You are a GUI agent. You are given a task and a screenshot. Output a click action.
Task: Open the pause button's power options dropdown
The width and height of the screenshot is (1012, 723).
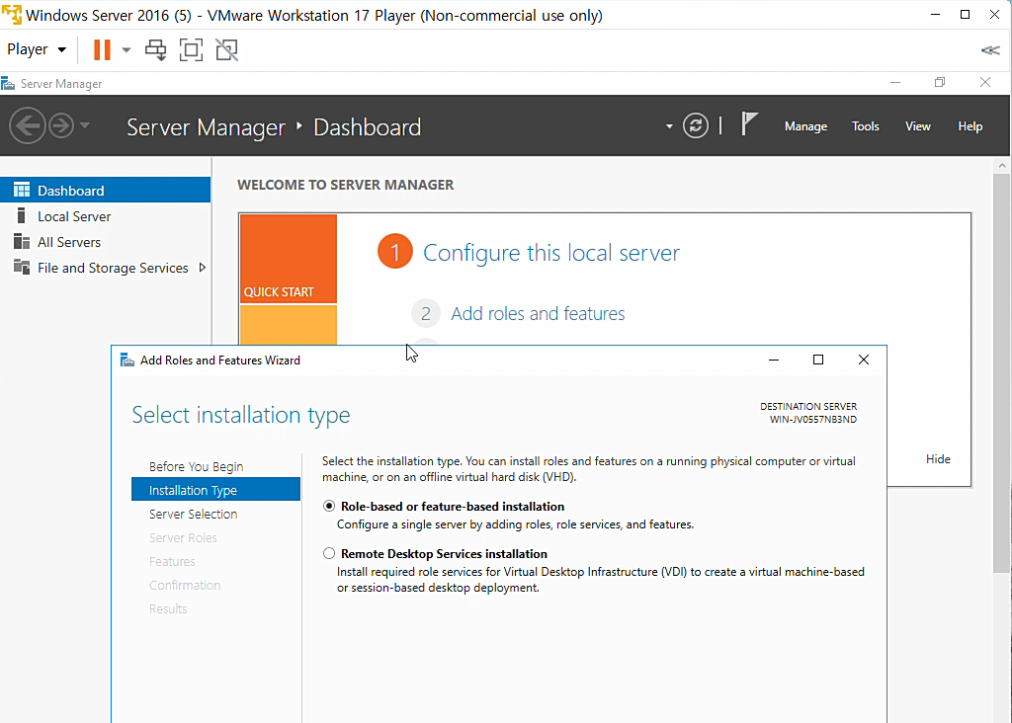pyautogui.click(x=126, y=49)
